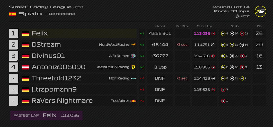Click the soft tyre icon on Felix's fastest lap

(213, 33)
